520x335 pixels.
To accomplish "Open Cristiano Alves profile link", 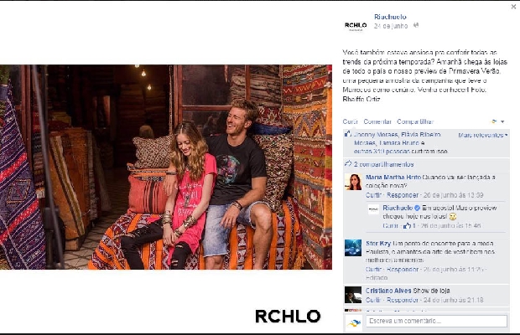I will pos(388,291).
